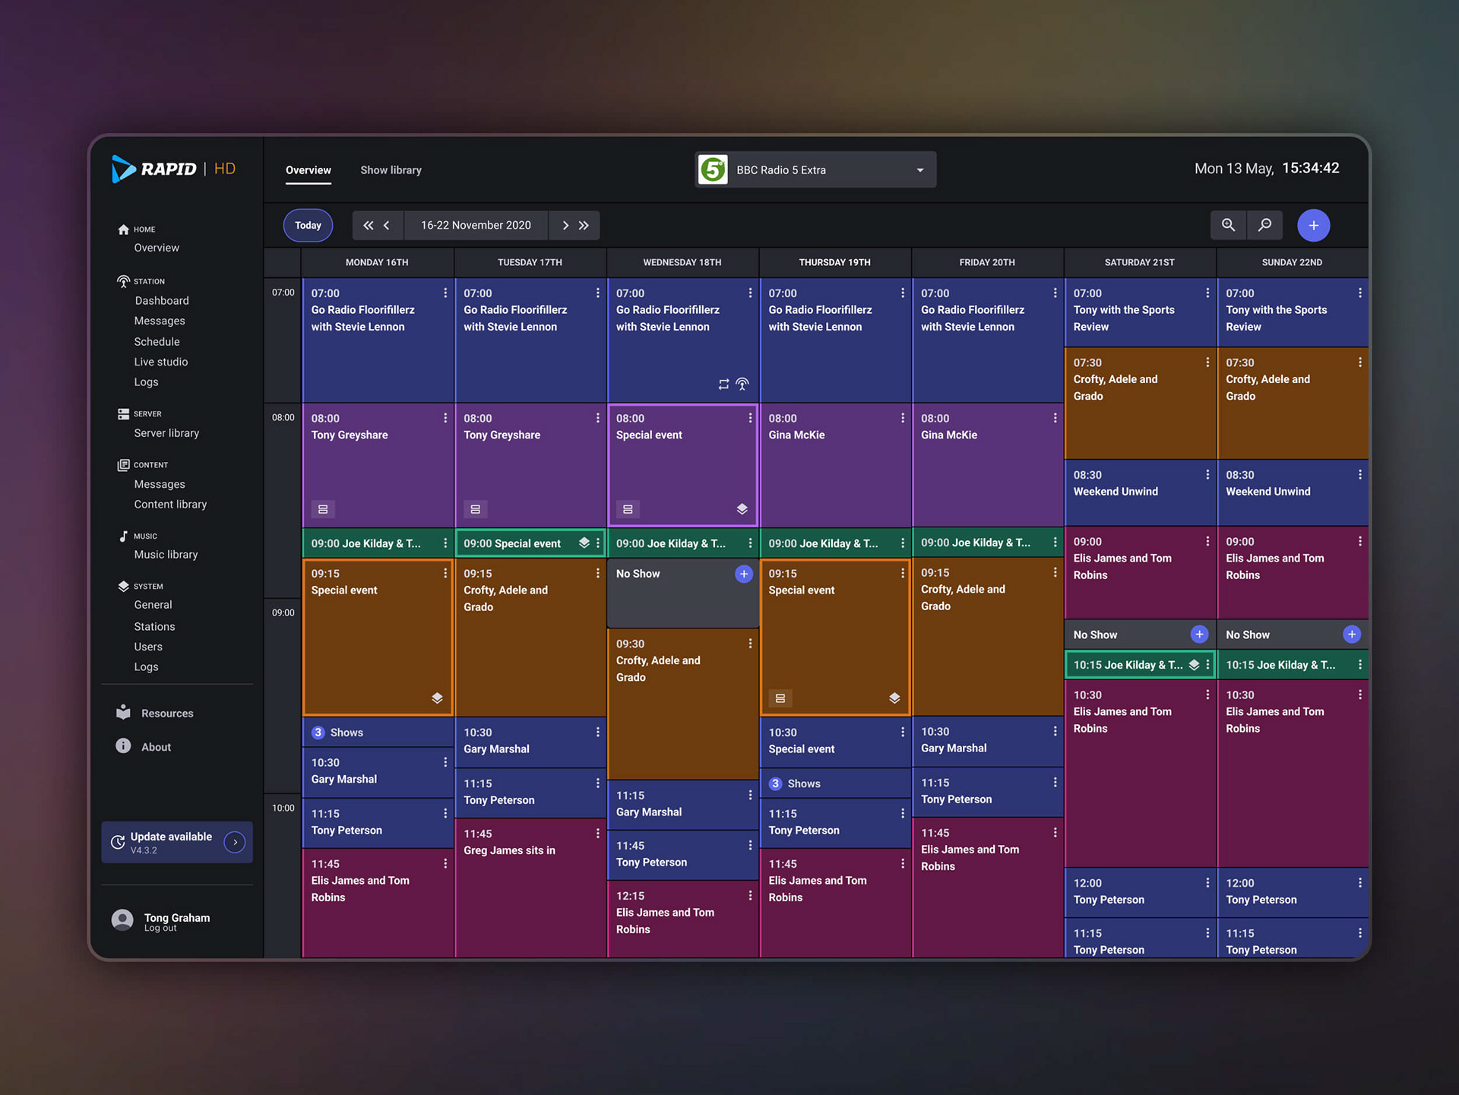Expand the 3 Shows group on Thursday

[835, 783]
